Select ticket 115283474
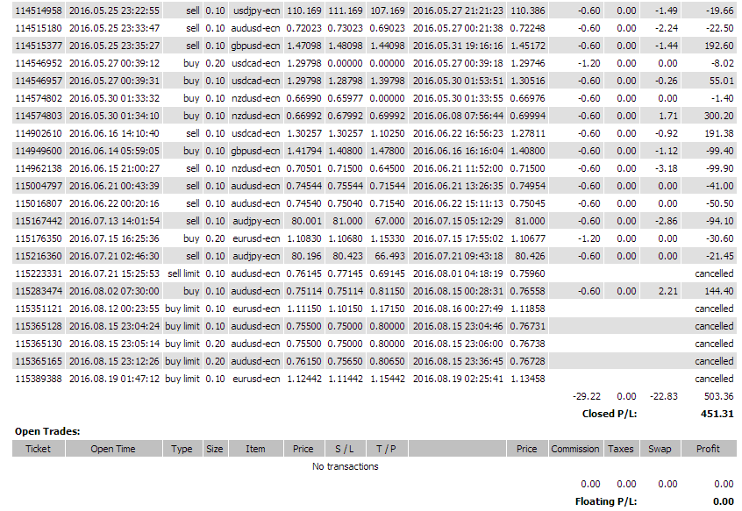The height and width of the screenshot is (511, 742). pyautogui.click(x=39, y=291)
